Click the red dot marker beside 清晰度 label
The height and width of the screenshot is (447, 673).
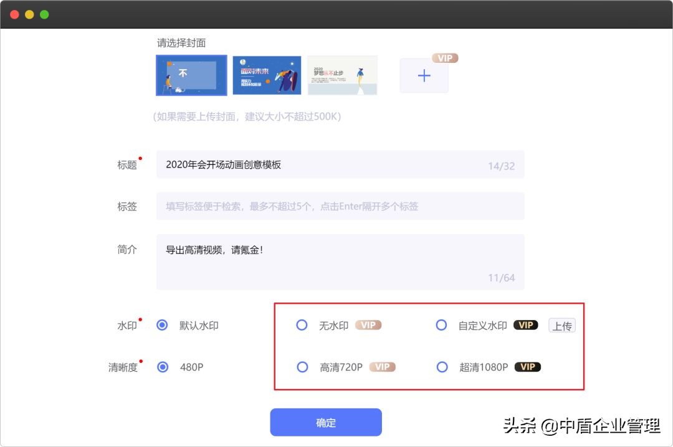click(x=140, y=360)
